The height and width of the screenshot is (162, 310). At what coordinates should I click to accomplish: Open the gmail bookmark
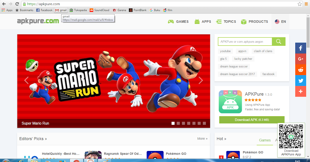pyautogui.click(x=61, y=10)
